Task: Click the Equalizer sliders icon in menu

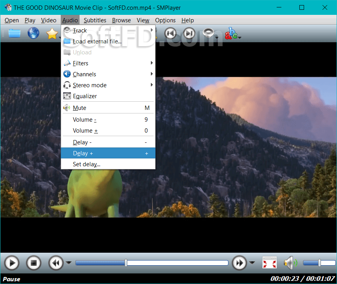Action: point(67,96)
